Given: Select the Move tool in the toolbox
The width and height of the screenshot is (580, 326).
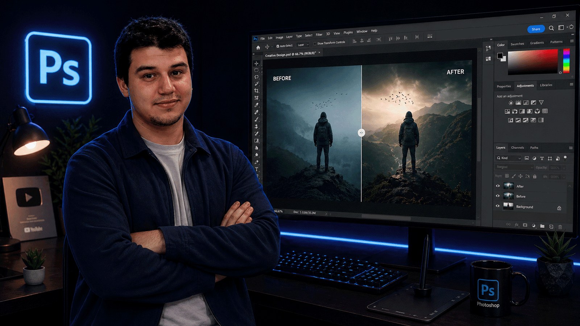Looking at the screenshot, I should click(x=257, y=63).
